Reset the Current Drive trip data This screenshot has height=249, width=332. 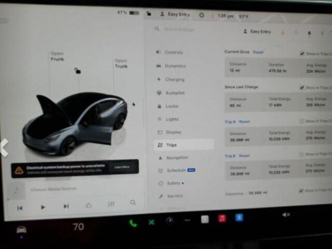(x=258, y=52)
